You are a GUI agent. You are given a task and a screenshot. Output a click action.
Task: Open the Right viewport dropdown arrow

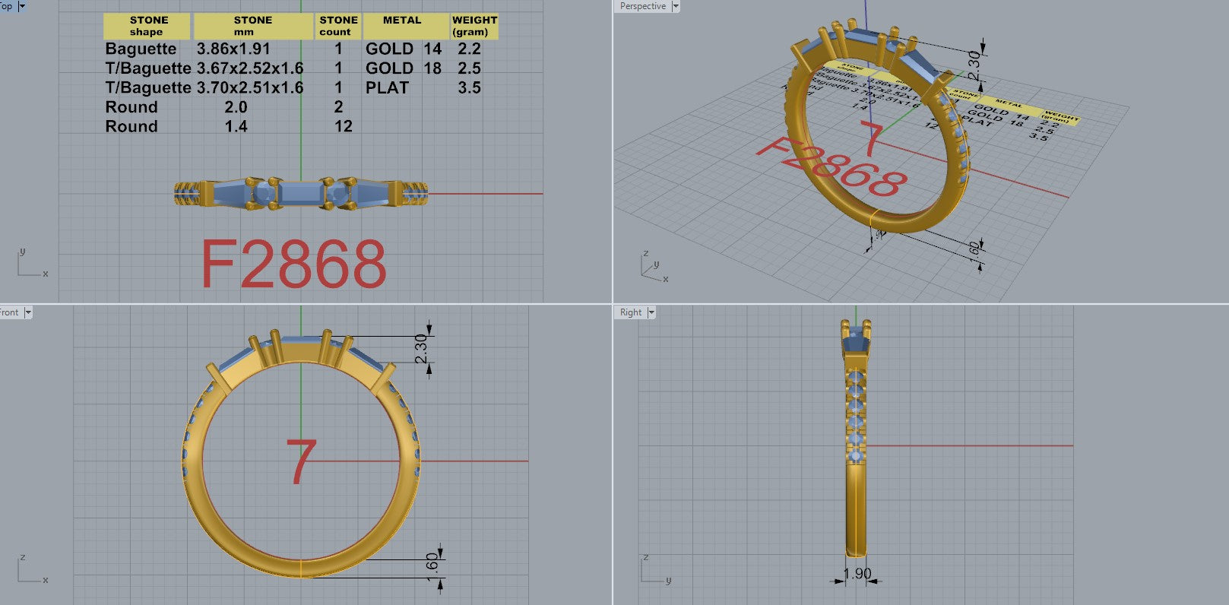pyautogui.click(x=651, y=312)
